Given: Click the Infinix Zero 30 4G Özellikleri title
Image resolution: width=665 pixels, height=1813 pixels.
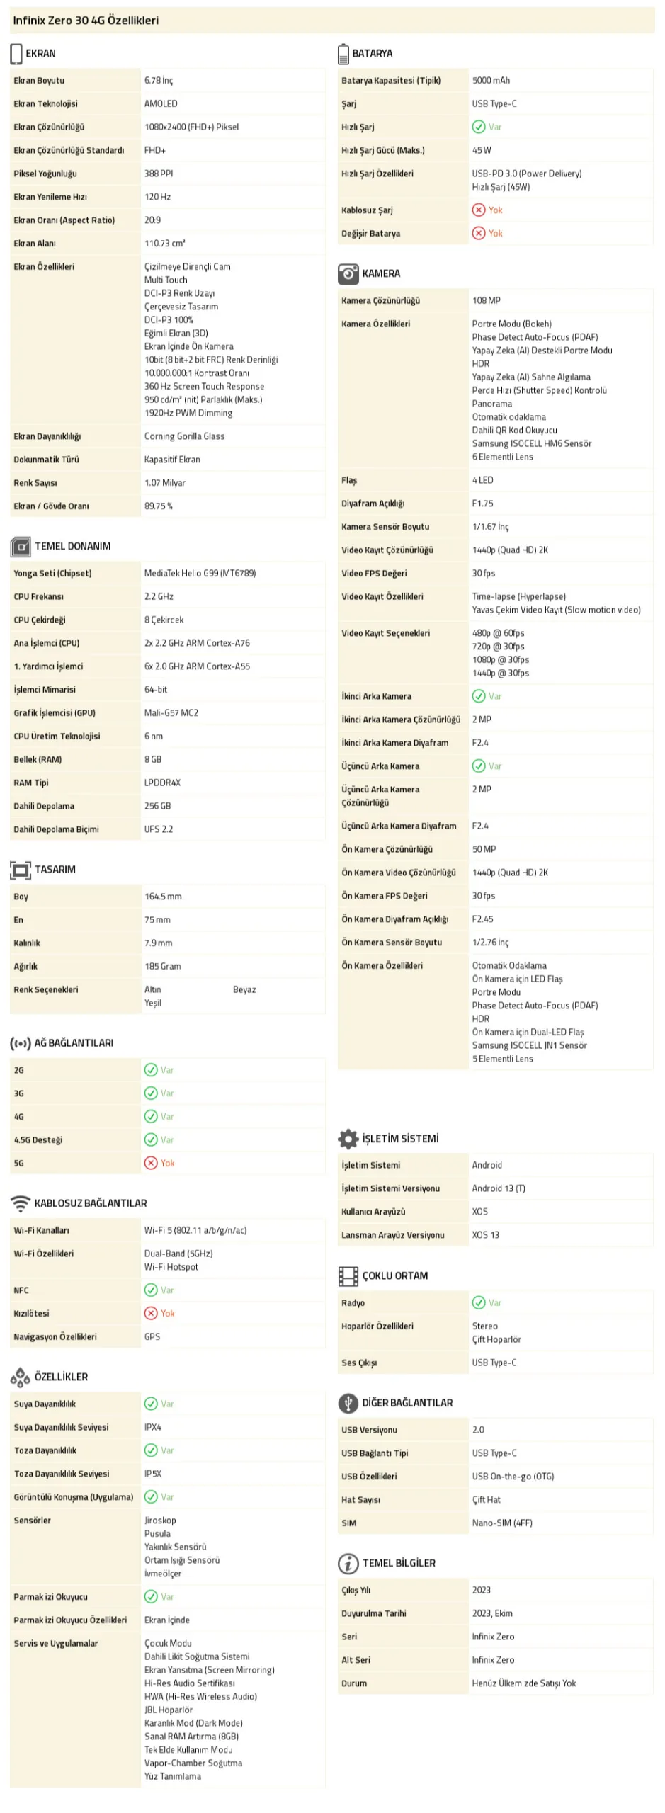Looking at the screenshot, I should [86, 21].
